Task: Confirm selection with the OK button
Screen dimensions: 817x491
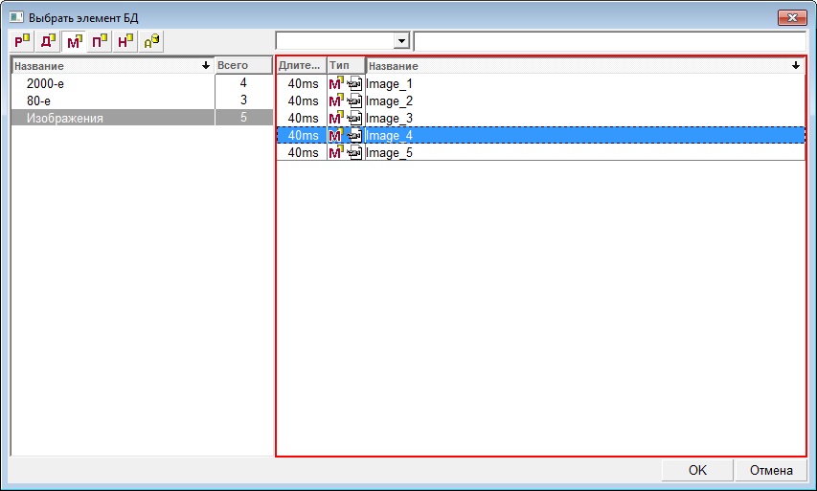Action: point(697,470)
